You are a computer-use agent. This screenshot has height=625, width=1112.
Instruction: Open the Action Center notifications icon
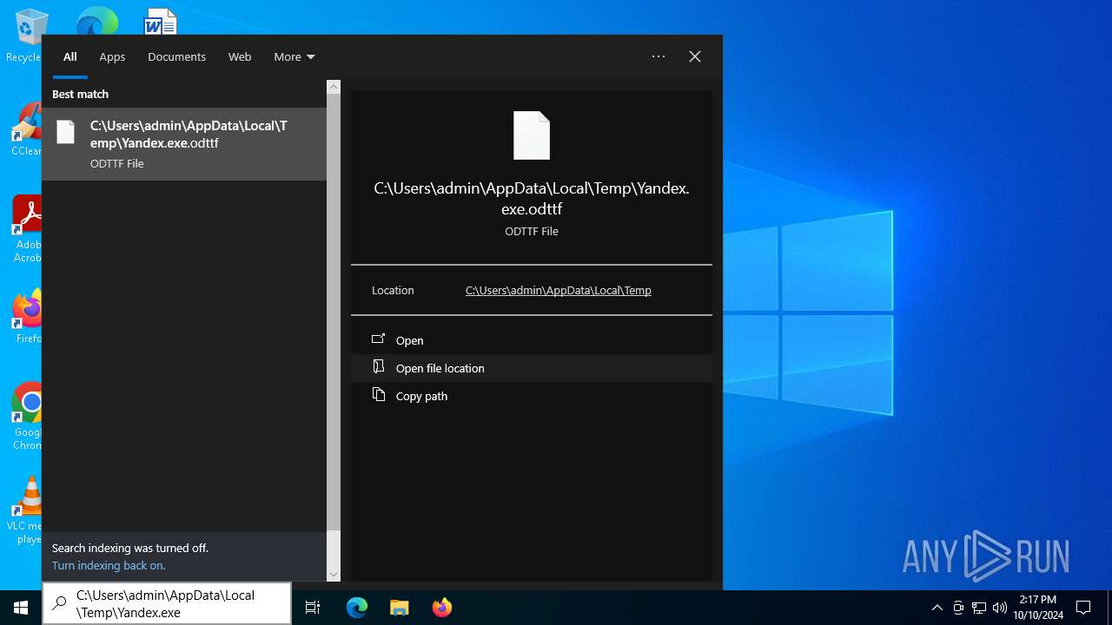pos(1083,608)
